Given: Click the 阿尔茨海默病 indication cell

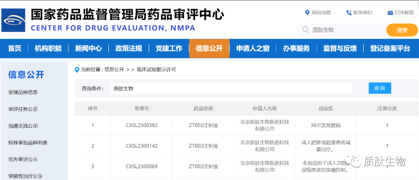Looking at the screenshot, I should (326, 125).
